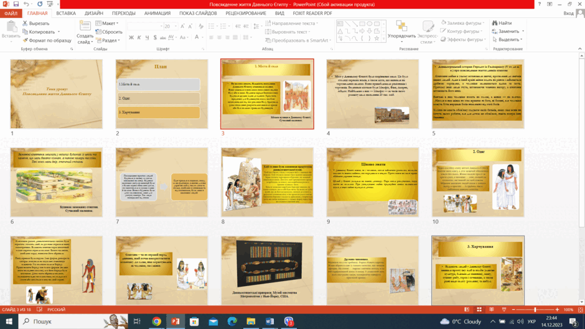Select slide 10 thumbnail titled 2. Одяг

(478, 182)
